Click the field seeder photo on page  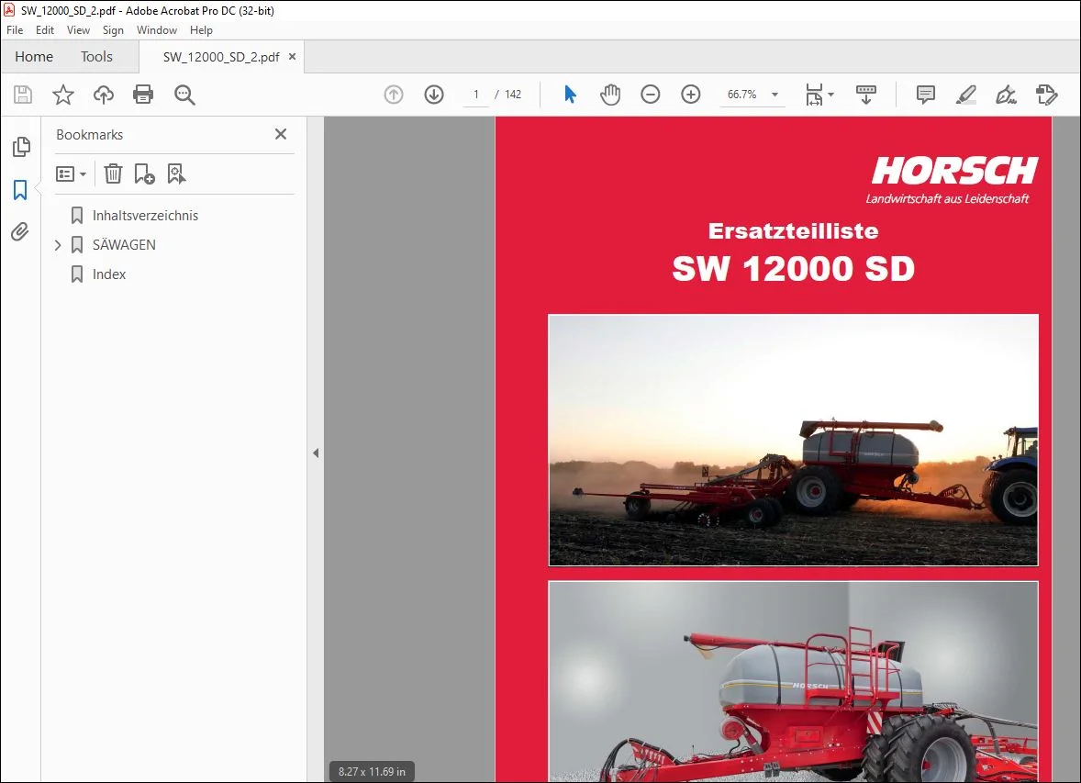[794, 440]
